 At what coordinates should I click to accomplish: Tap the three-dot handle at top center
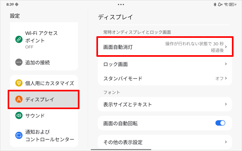[121, 4]
